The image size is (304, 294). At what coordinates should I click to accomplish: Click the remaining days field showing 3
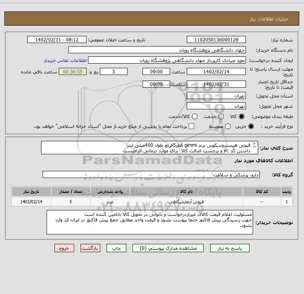114,71
